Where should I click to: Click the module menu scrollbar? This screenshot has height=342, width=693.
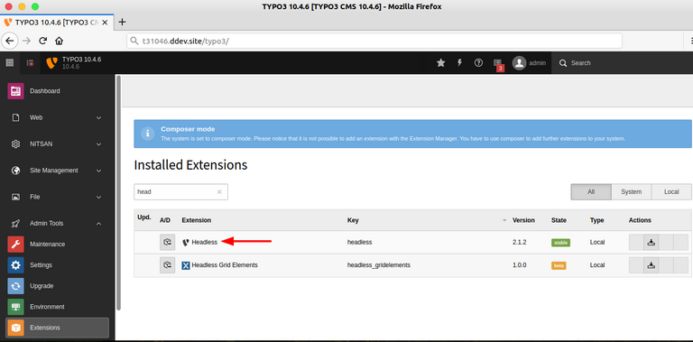point(118,192)
